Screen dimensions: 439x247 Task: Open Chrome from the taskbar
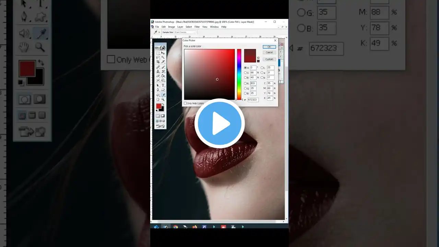(176, 227)
